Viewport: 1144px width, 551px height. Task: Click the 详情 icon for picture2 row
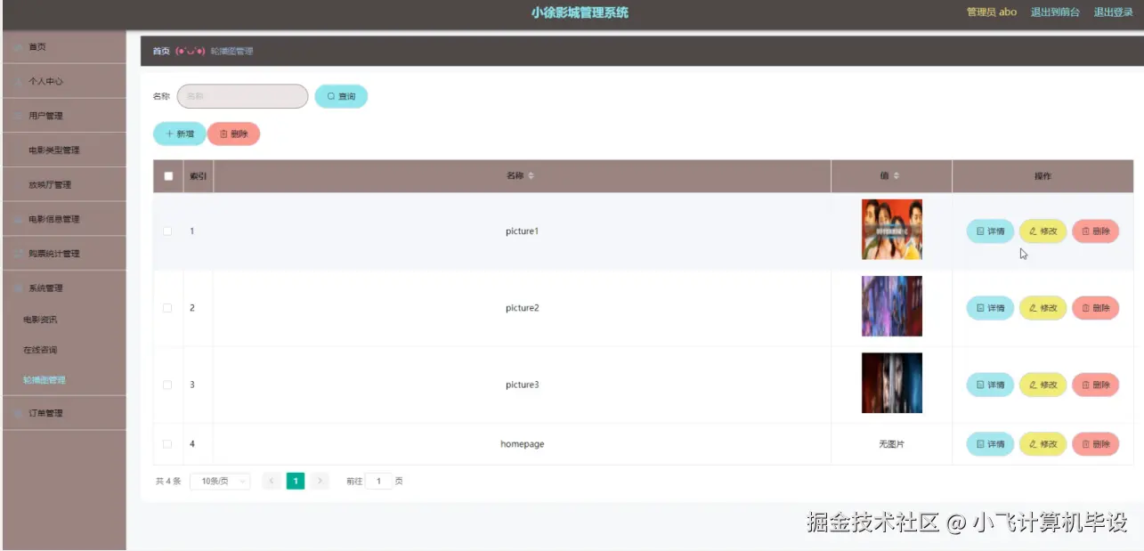pos(981,308)
